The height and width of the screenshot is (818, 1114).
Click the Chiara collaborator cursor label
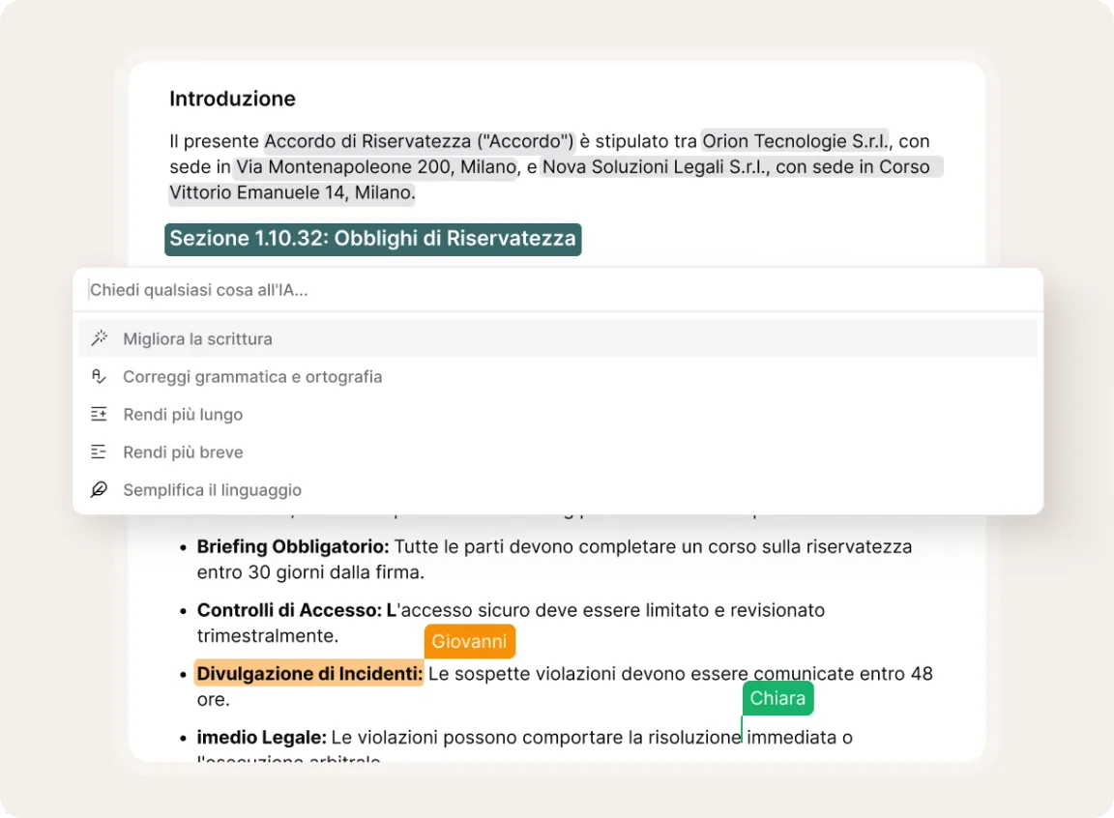(x=777, y=698)
